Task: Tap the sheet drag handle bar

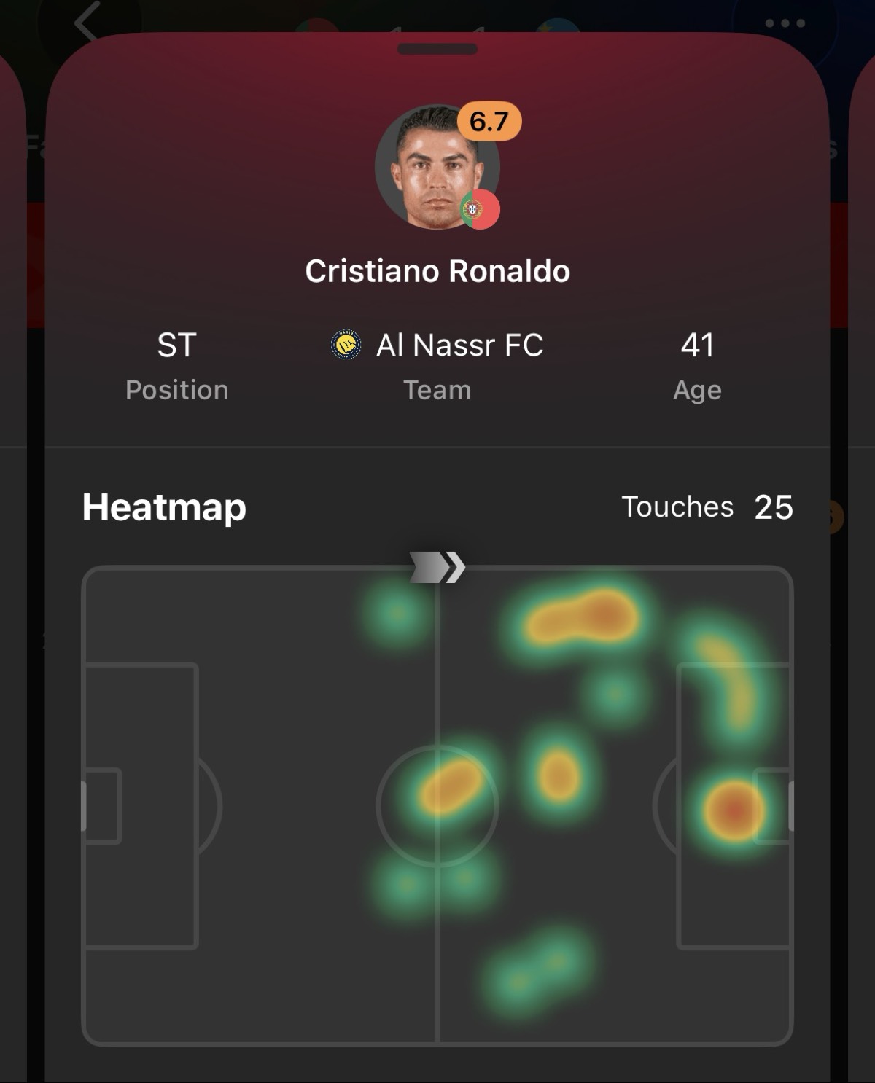Action: (x=437, y=49)
